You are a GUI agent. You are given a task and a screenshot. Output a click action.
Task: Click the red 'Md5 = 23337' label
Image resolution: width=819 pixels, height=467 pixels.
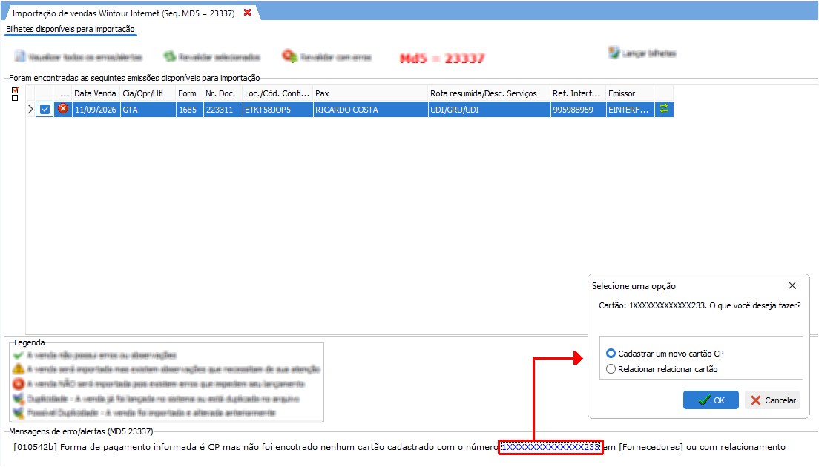[x=442, y=58]
